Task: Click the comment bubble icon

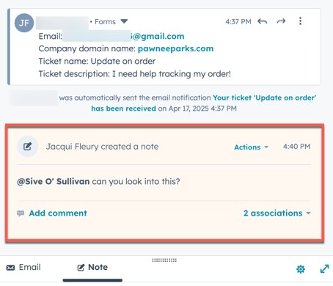Action: coord(21,213)
